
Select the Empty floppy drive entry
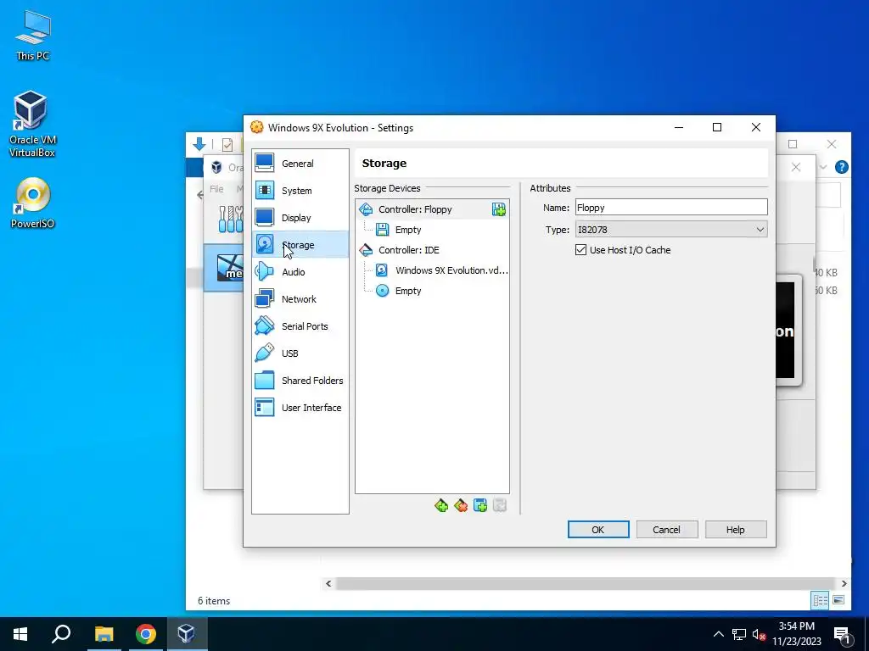(x=408, y=230)
